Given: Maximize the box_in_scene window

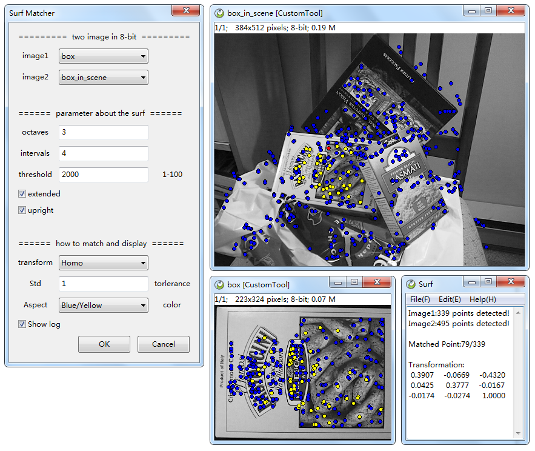Looking at the screenshot, I should click(488, 11).
